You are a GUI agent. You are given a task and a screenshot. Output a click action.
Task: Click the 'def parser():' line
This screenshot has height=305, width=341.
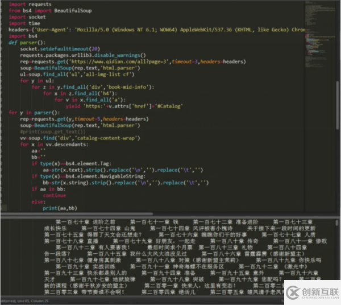27,43
